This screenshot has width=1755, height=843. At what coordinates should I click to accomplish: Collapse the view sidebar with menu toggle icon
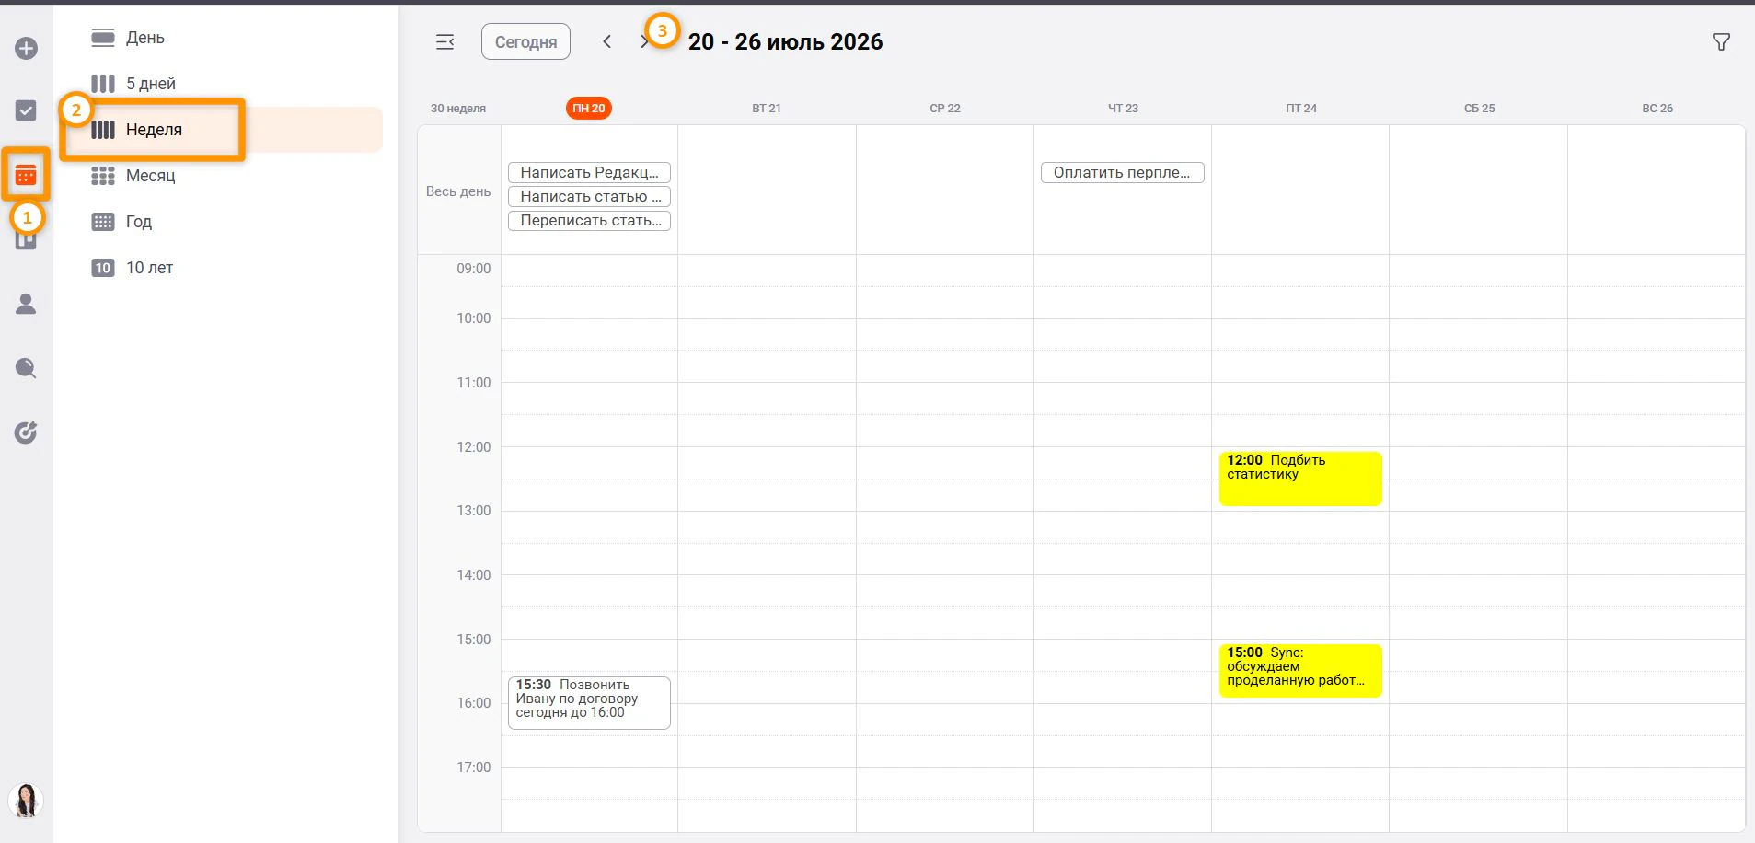(445, 42)
